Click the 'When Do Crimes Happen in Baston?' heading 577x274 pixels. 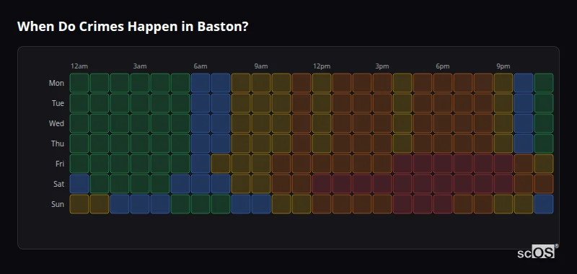click(133, 27)
